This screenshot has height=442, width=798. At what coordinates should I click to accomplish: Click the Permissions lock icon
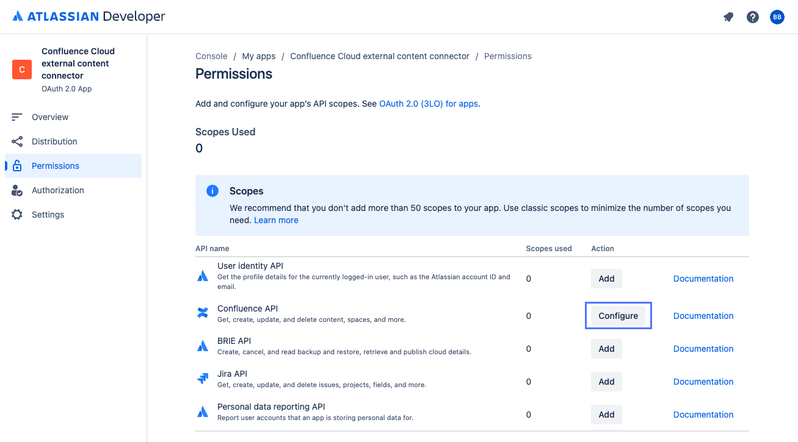tap(17, 166)
